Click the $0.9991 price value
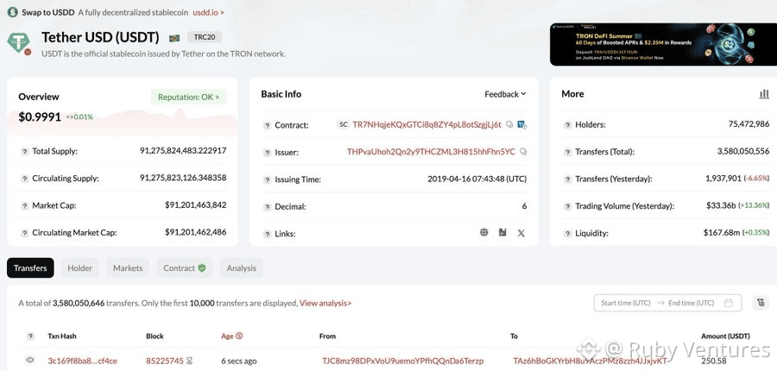777x371 pixels. click(40, 116)
